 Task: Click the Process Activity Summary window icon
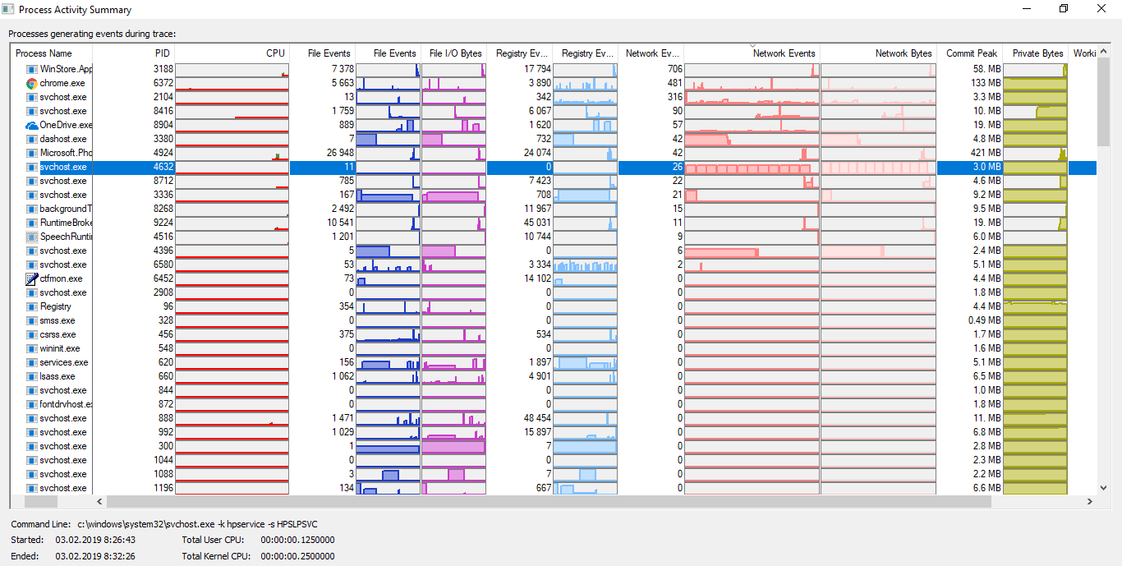(8, 10)
